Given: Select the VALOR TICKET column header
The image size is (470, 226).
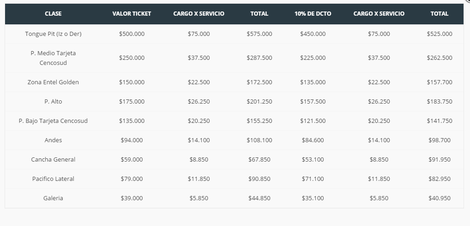Looking at the screenshot, I should coord(131,14).
